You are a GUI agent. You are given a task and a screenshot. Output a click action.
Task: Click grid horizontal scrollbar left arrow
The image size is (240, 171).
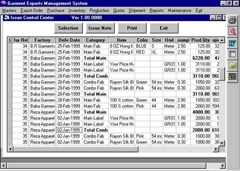click(10, 149)
